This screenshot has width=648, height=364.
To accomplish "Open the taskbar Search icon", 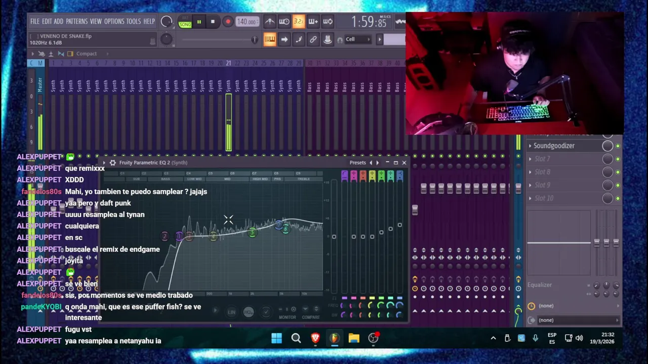I will click(296, 338).
